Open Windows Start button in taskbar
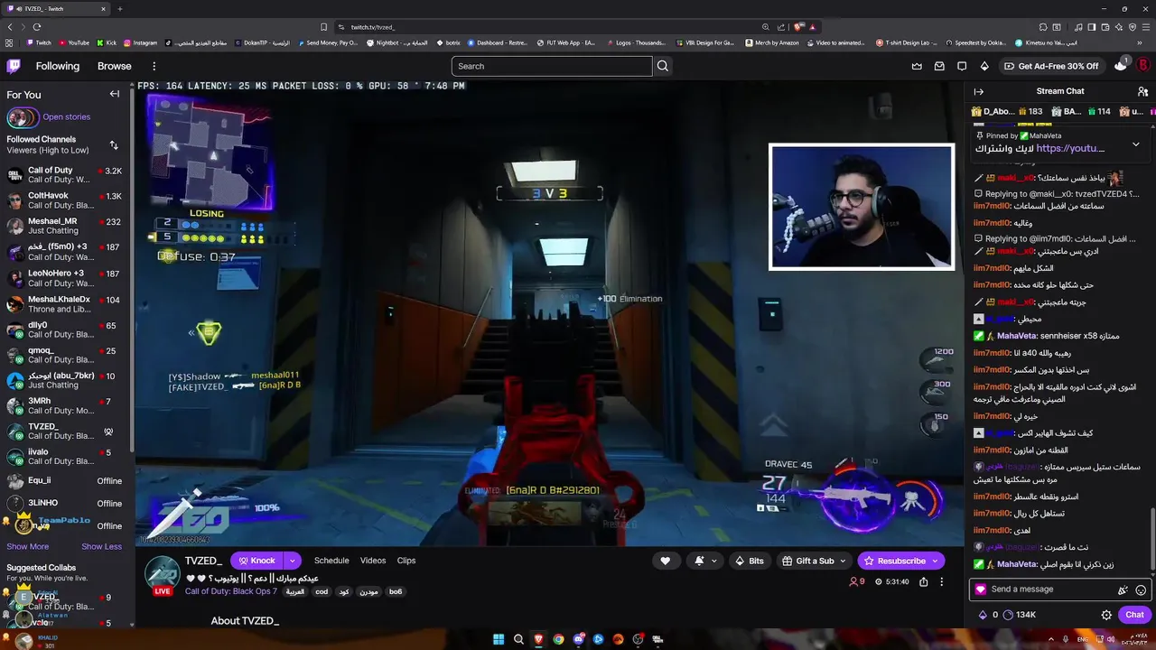This screenshot has width=1156, height=650. [x=499, y=639]
